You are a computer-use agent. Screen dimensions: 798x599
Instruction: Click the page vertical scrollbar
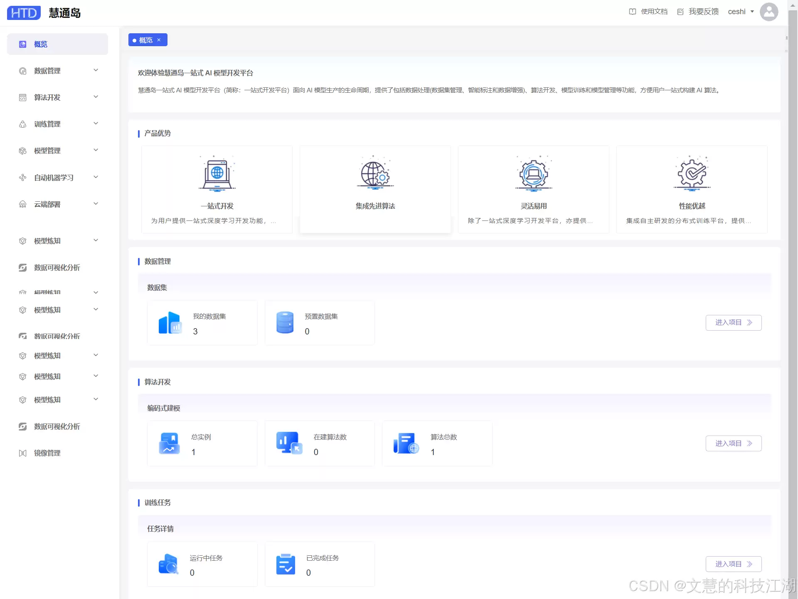point(793,299)
